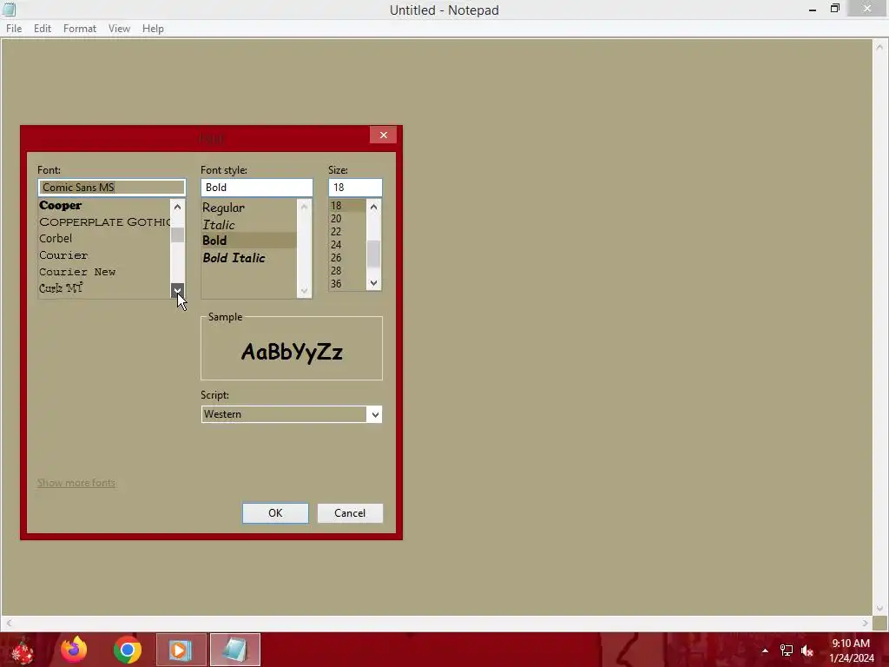The height and width of the screenshot is (667, 889).
Task: Click OK in the Font dialog
Action: click(x=275, y=512)
